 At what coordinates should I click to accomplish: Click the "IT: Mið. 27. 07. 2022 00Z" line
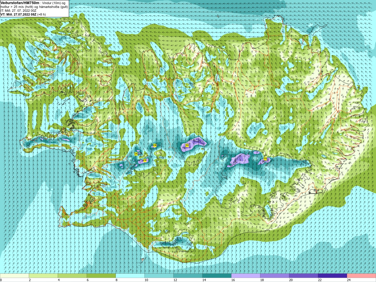pos(19,11)
